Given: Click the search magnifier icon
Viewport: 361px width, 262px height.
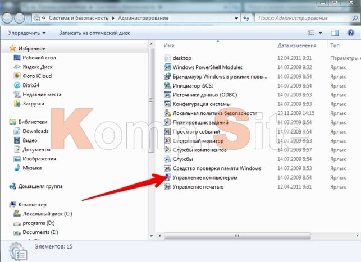Looking at the screenshot, I should (x=355, y=18).
